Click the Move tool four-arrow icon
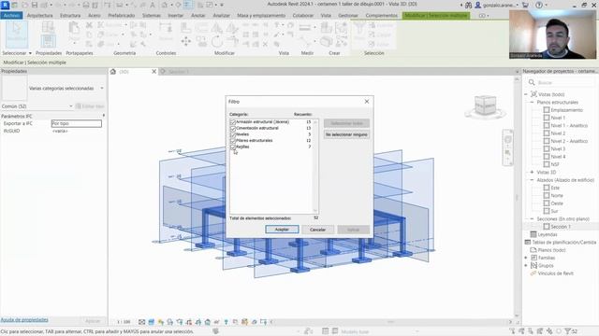 186,41
